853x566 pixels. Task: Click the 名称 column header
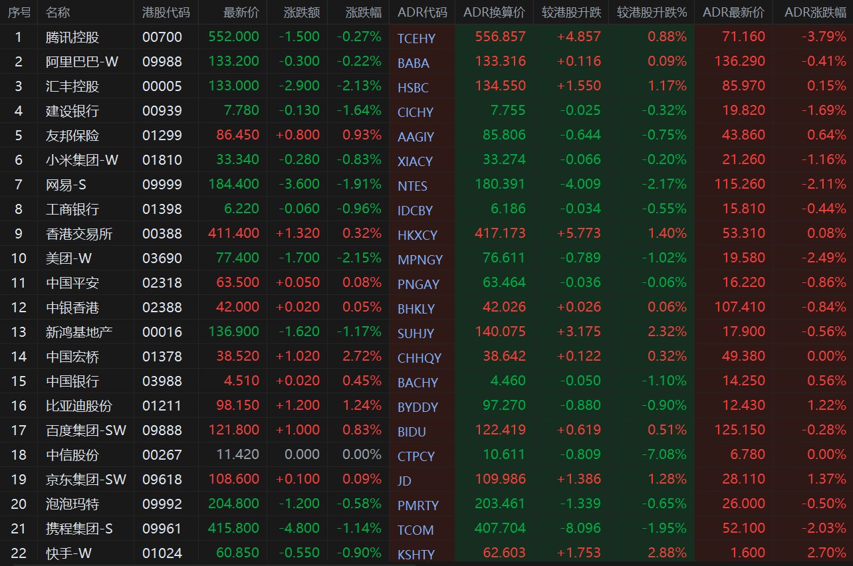pos(59,13)
